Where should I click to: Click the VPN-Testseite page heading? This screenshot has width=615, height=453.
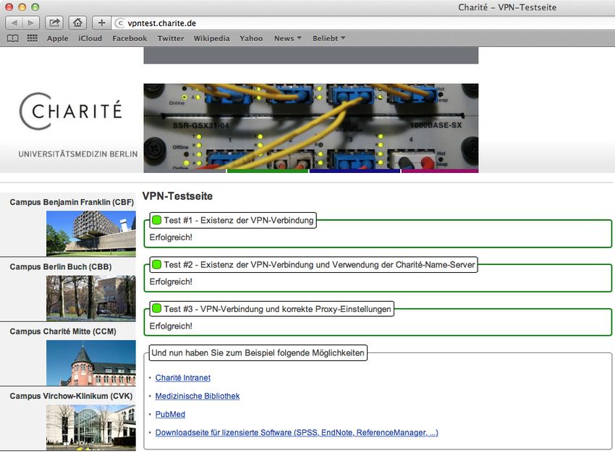177,196
